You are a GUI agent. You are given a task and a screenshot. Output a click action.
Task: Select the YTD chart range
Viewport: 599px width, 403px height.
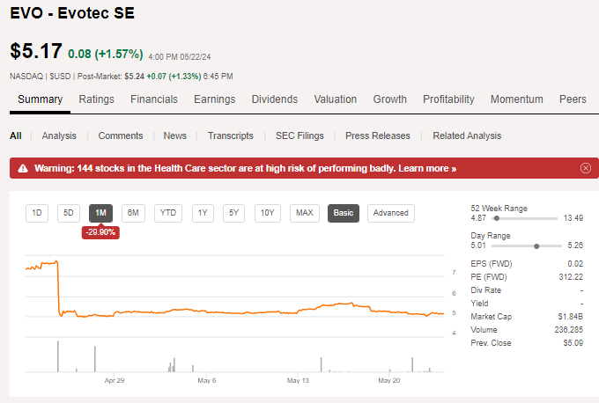point(167,213)
